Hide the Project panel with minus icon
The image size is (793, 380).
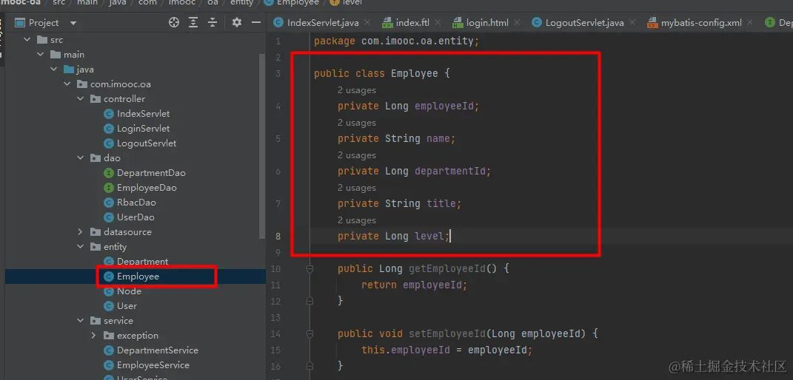pyautogui.click(x=256, y=22)
